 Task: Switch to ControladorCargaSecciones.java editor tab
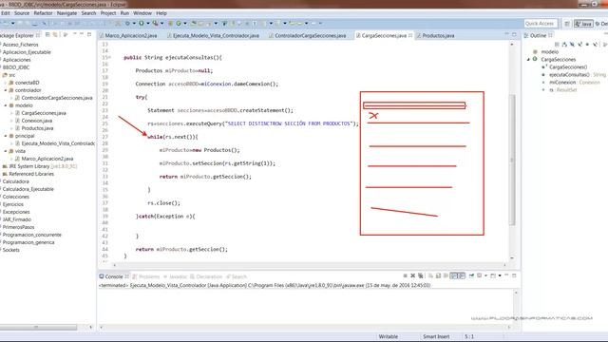[308, 35]
